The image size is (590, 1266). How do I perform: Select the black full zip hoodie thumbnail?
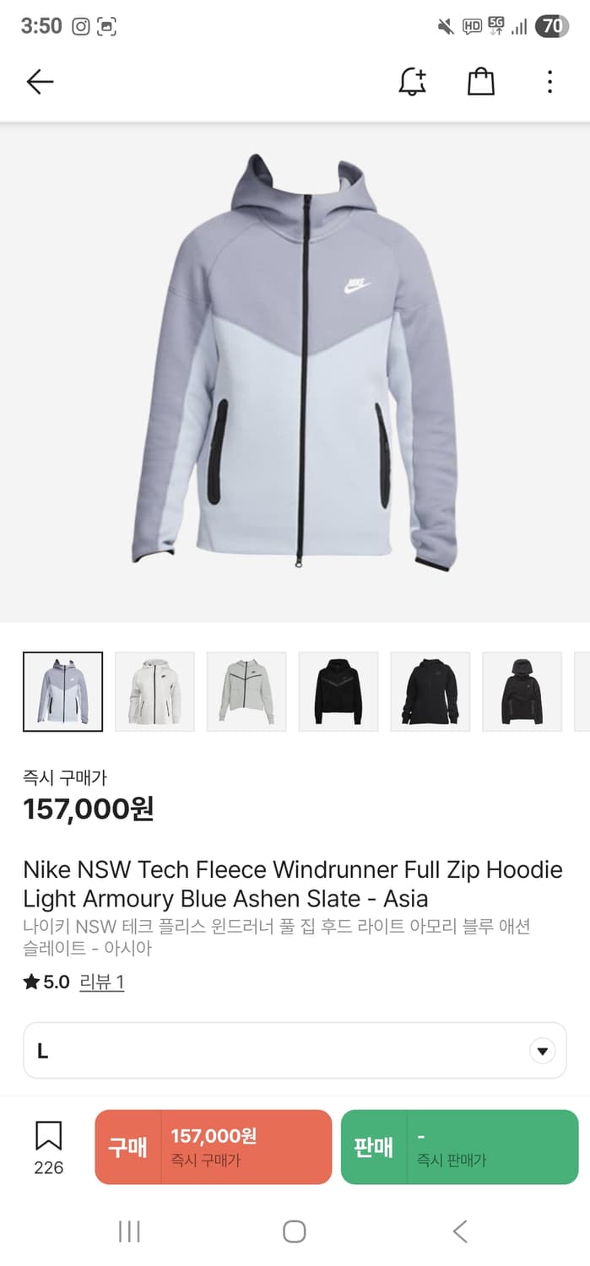430,691
